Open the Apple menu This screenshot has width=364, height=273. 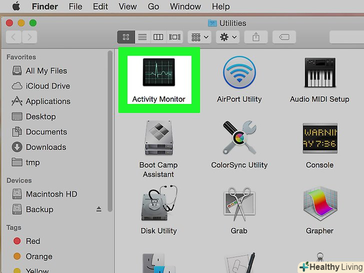pos(16,6)
